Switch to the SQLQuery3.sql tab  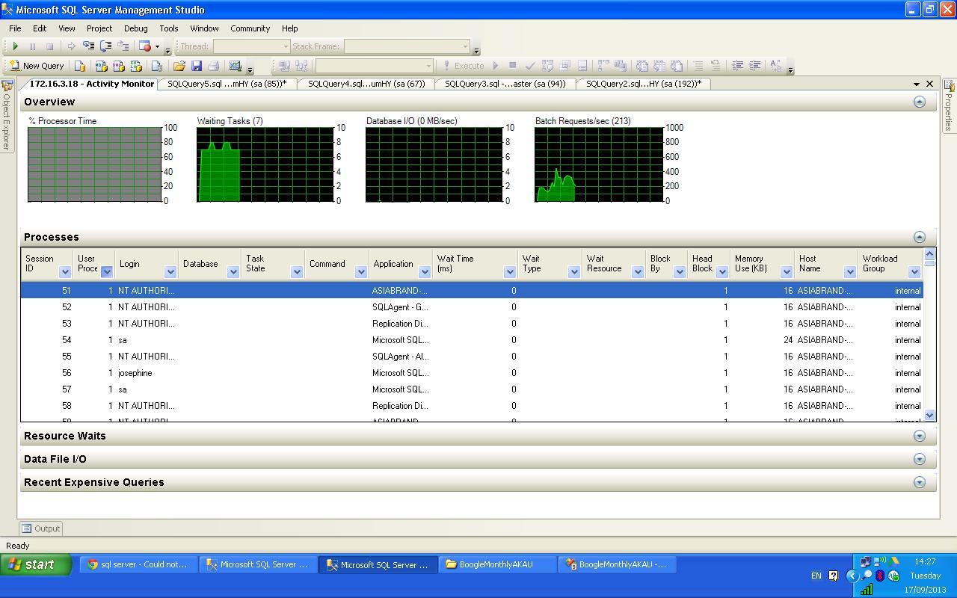[505, 84]
